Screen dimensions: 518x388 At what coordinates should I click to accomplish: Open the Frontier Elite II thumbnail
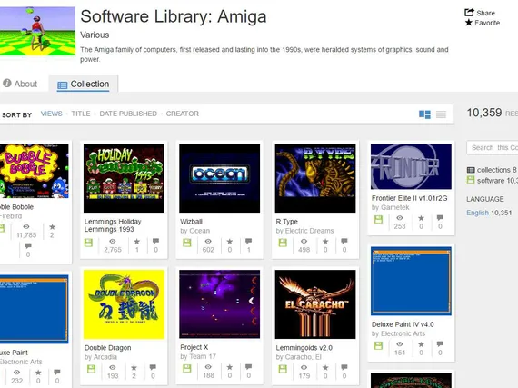pos(411,166)
